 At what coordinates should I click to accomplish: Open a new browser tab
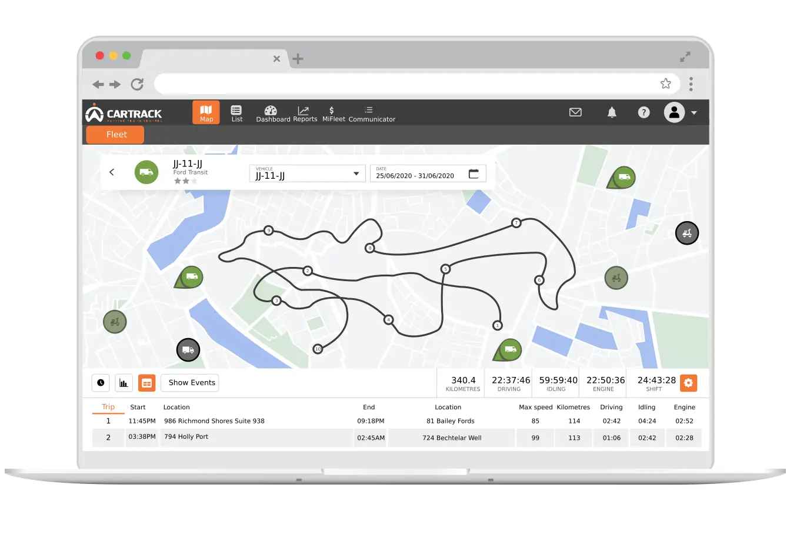[298, 59]
